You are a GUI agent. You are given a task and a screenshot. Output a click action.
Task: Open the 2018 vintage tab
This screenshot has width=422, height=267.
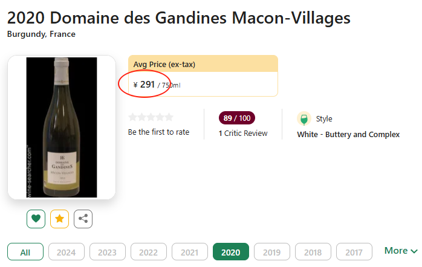313,252
